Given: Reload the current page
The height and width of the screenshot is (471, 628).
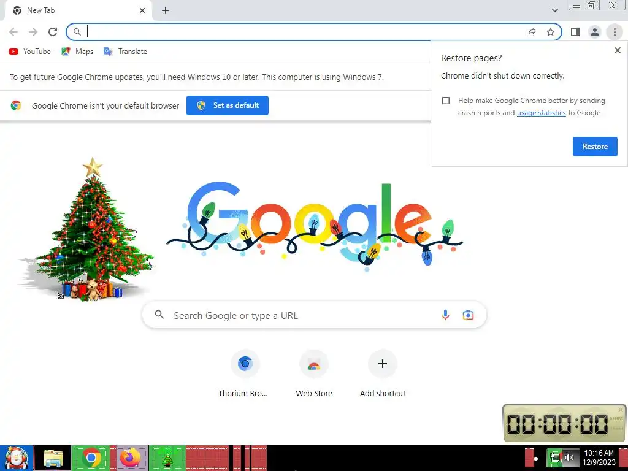Looking at the screenshot, I should pyautogui.click(x=53, y=32).
